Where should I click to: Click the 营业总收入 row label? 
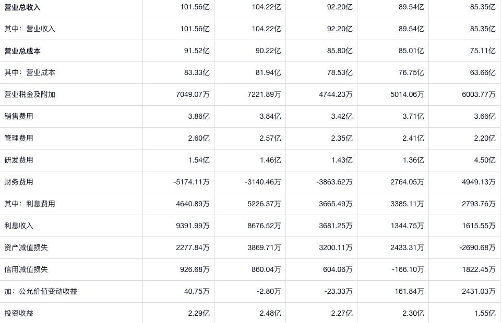[22, 7]
